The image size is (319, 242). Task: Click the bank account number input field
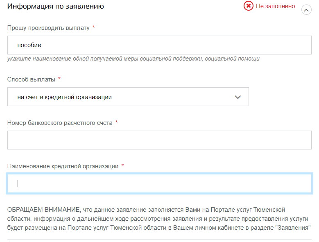point(159,140)
